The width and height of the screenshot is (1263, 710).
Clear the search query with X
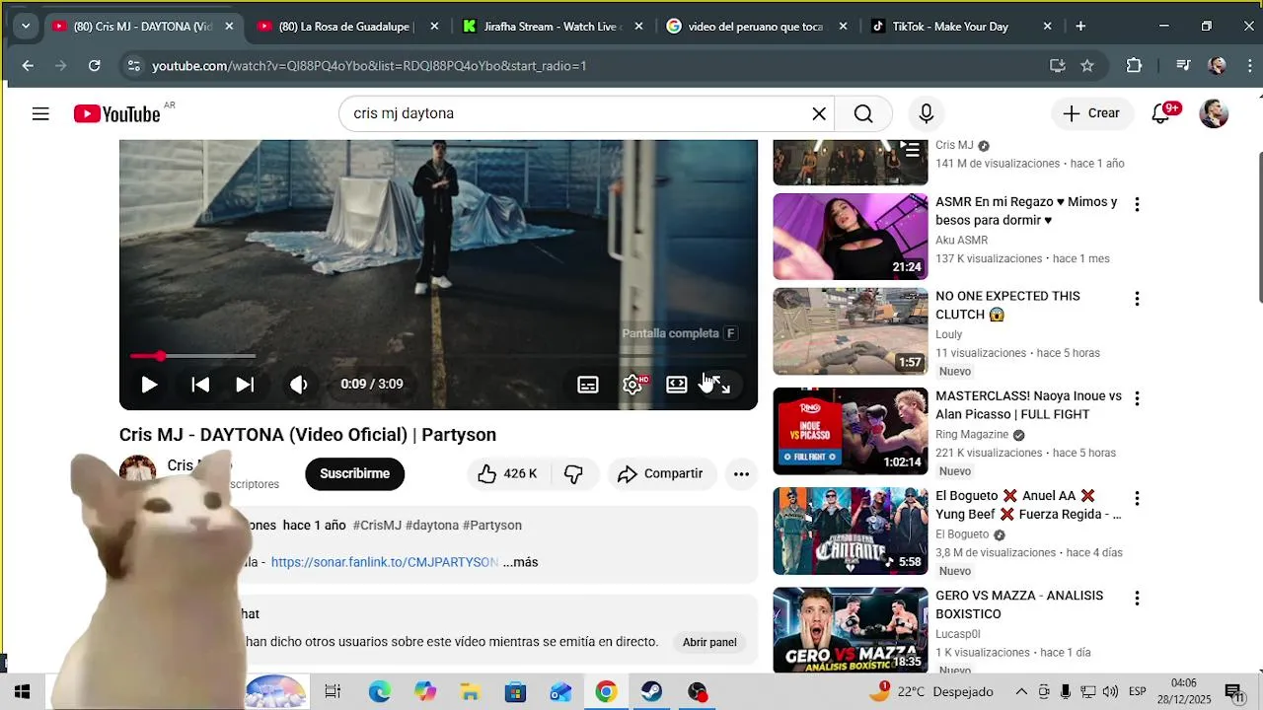pos(819,113)
